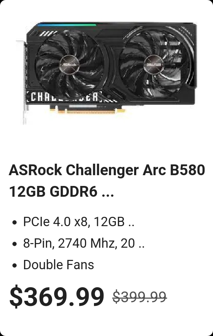Expand the truncated text after 2740 Mhz, 20
The width and height of the screenshot is (213, 336).
click(142, 244)
